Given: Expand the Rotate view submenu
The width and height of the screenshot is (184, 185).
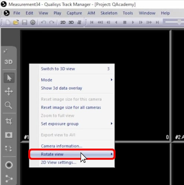Looking at the screenshot, I should 72,154.
